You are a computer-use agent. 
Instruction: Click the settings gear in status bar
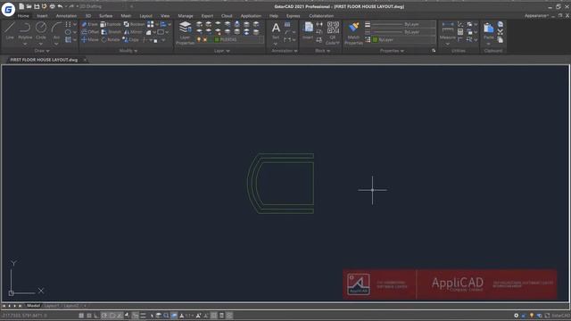pos(516,316)
